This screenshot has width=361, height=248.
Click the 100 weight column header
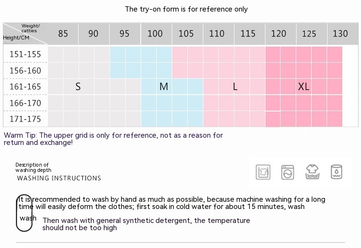(155, 34)
